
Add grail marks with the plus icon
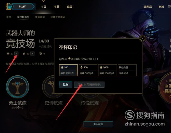[x=16, y=54]
